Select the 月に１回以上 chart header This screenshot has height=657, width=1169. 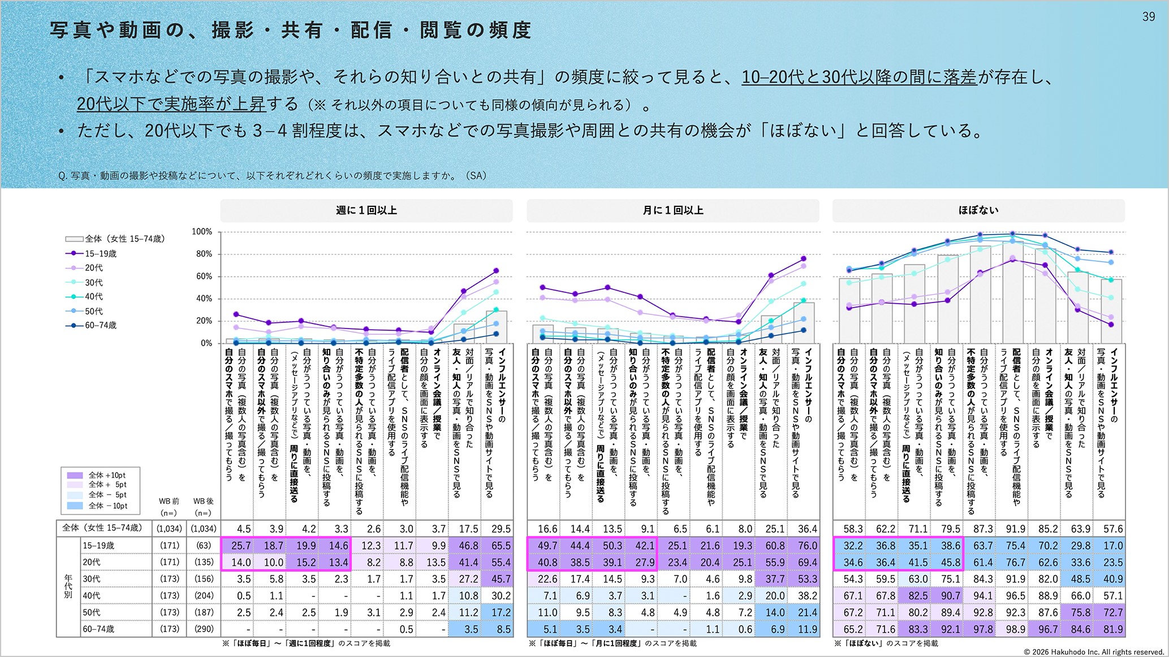point(672,210)
